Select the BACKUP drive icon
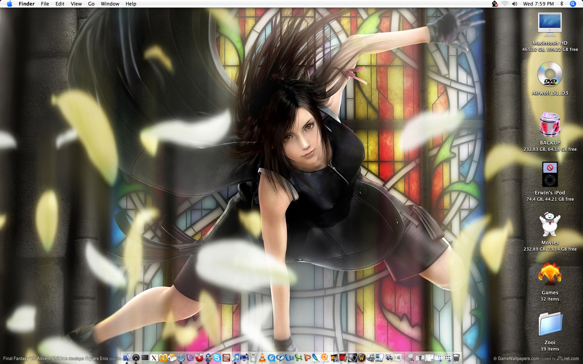Image resolution: width=583 pixels, height=364 pixels. [550, 124]
